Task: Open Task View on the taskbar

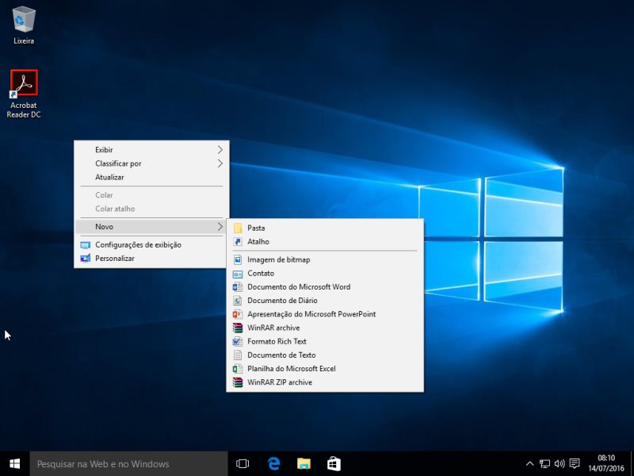Action: (x=242, y=463)
